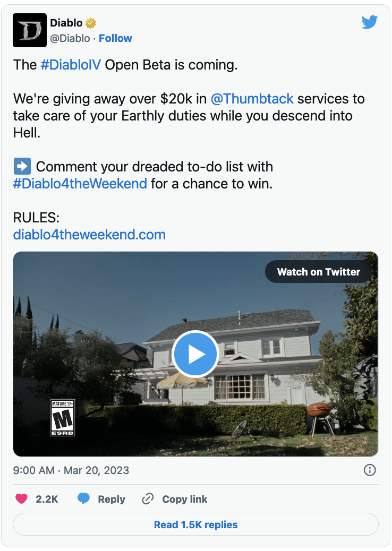Image resolution: width=392 pixels, height=551 pixels.
Task: Like the tweet with the heart icon
Action: pos(21,499)
